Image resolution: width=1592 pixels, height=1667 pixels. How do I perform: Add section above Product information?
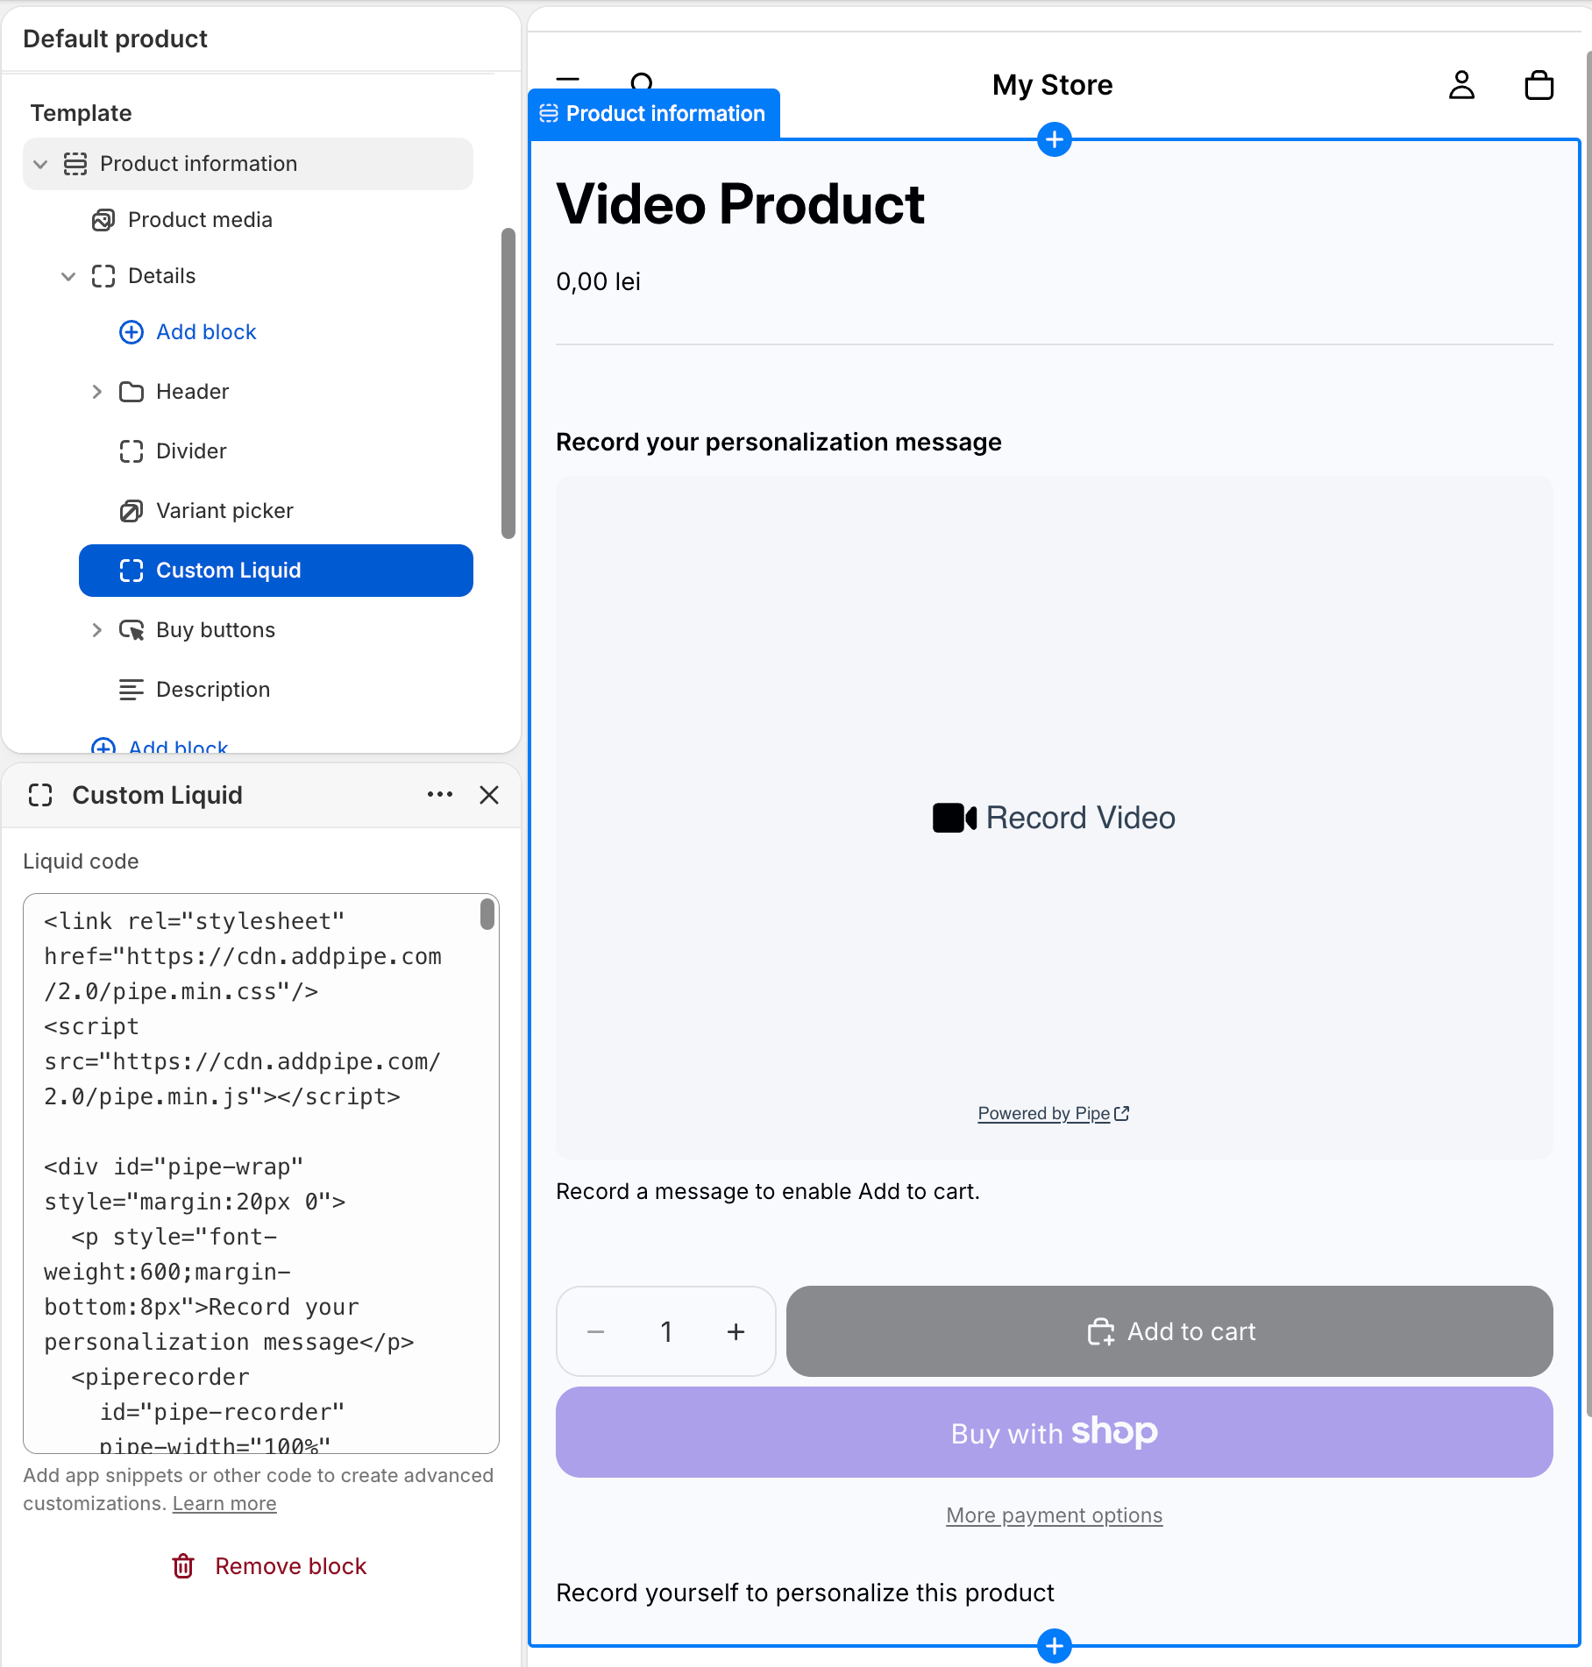point(1055,139)
